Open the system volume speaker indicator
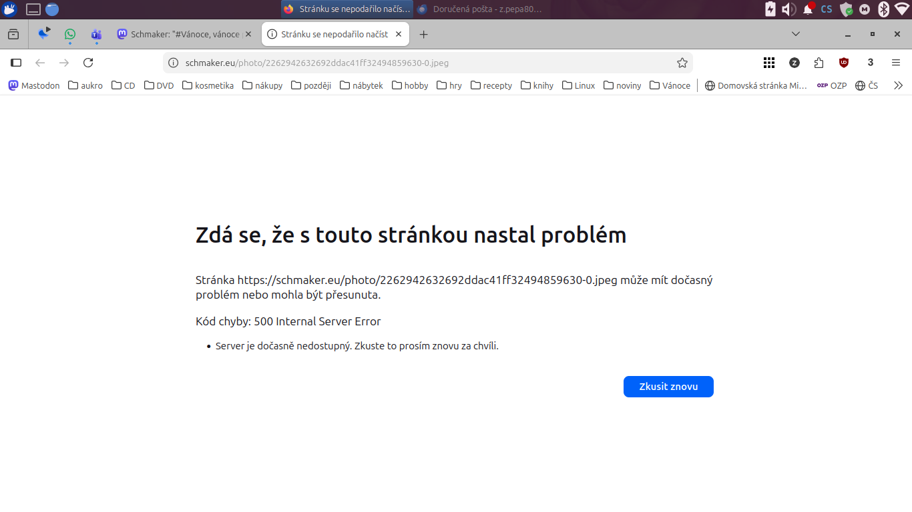The image size is (912, 512). point(788,9)
